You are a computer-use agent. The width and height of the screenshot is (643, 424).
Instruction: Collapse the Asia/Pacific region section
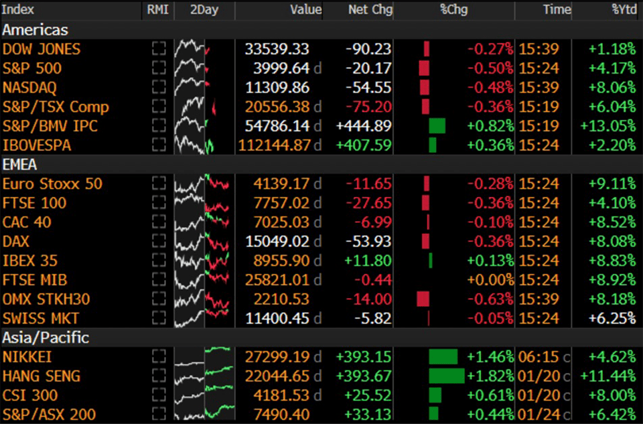(x=46, y=338)
